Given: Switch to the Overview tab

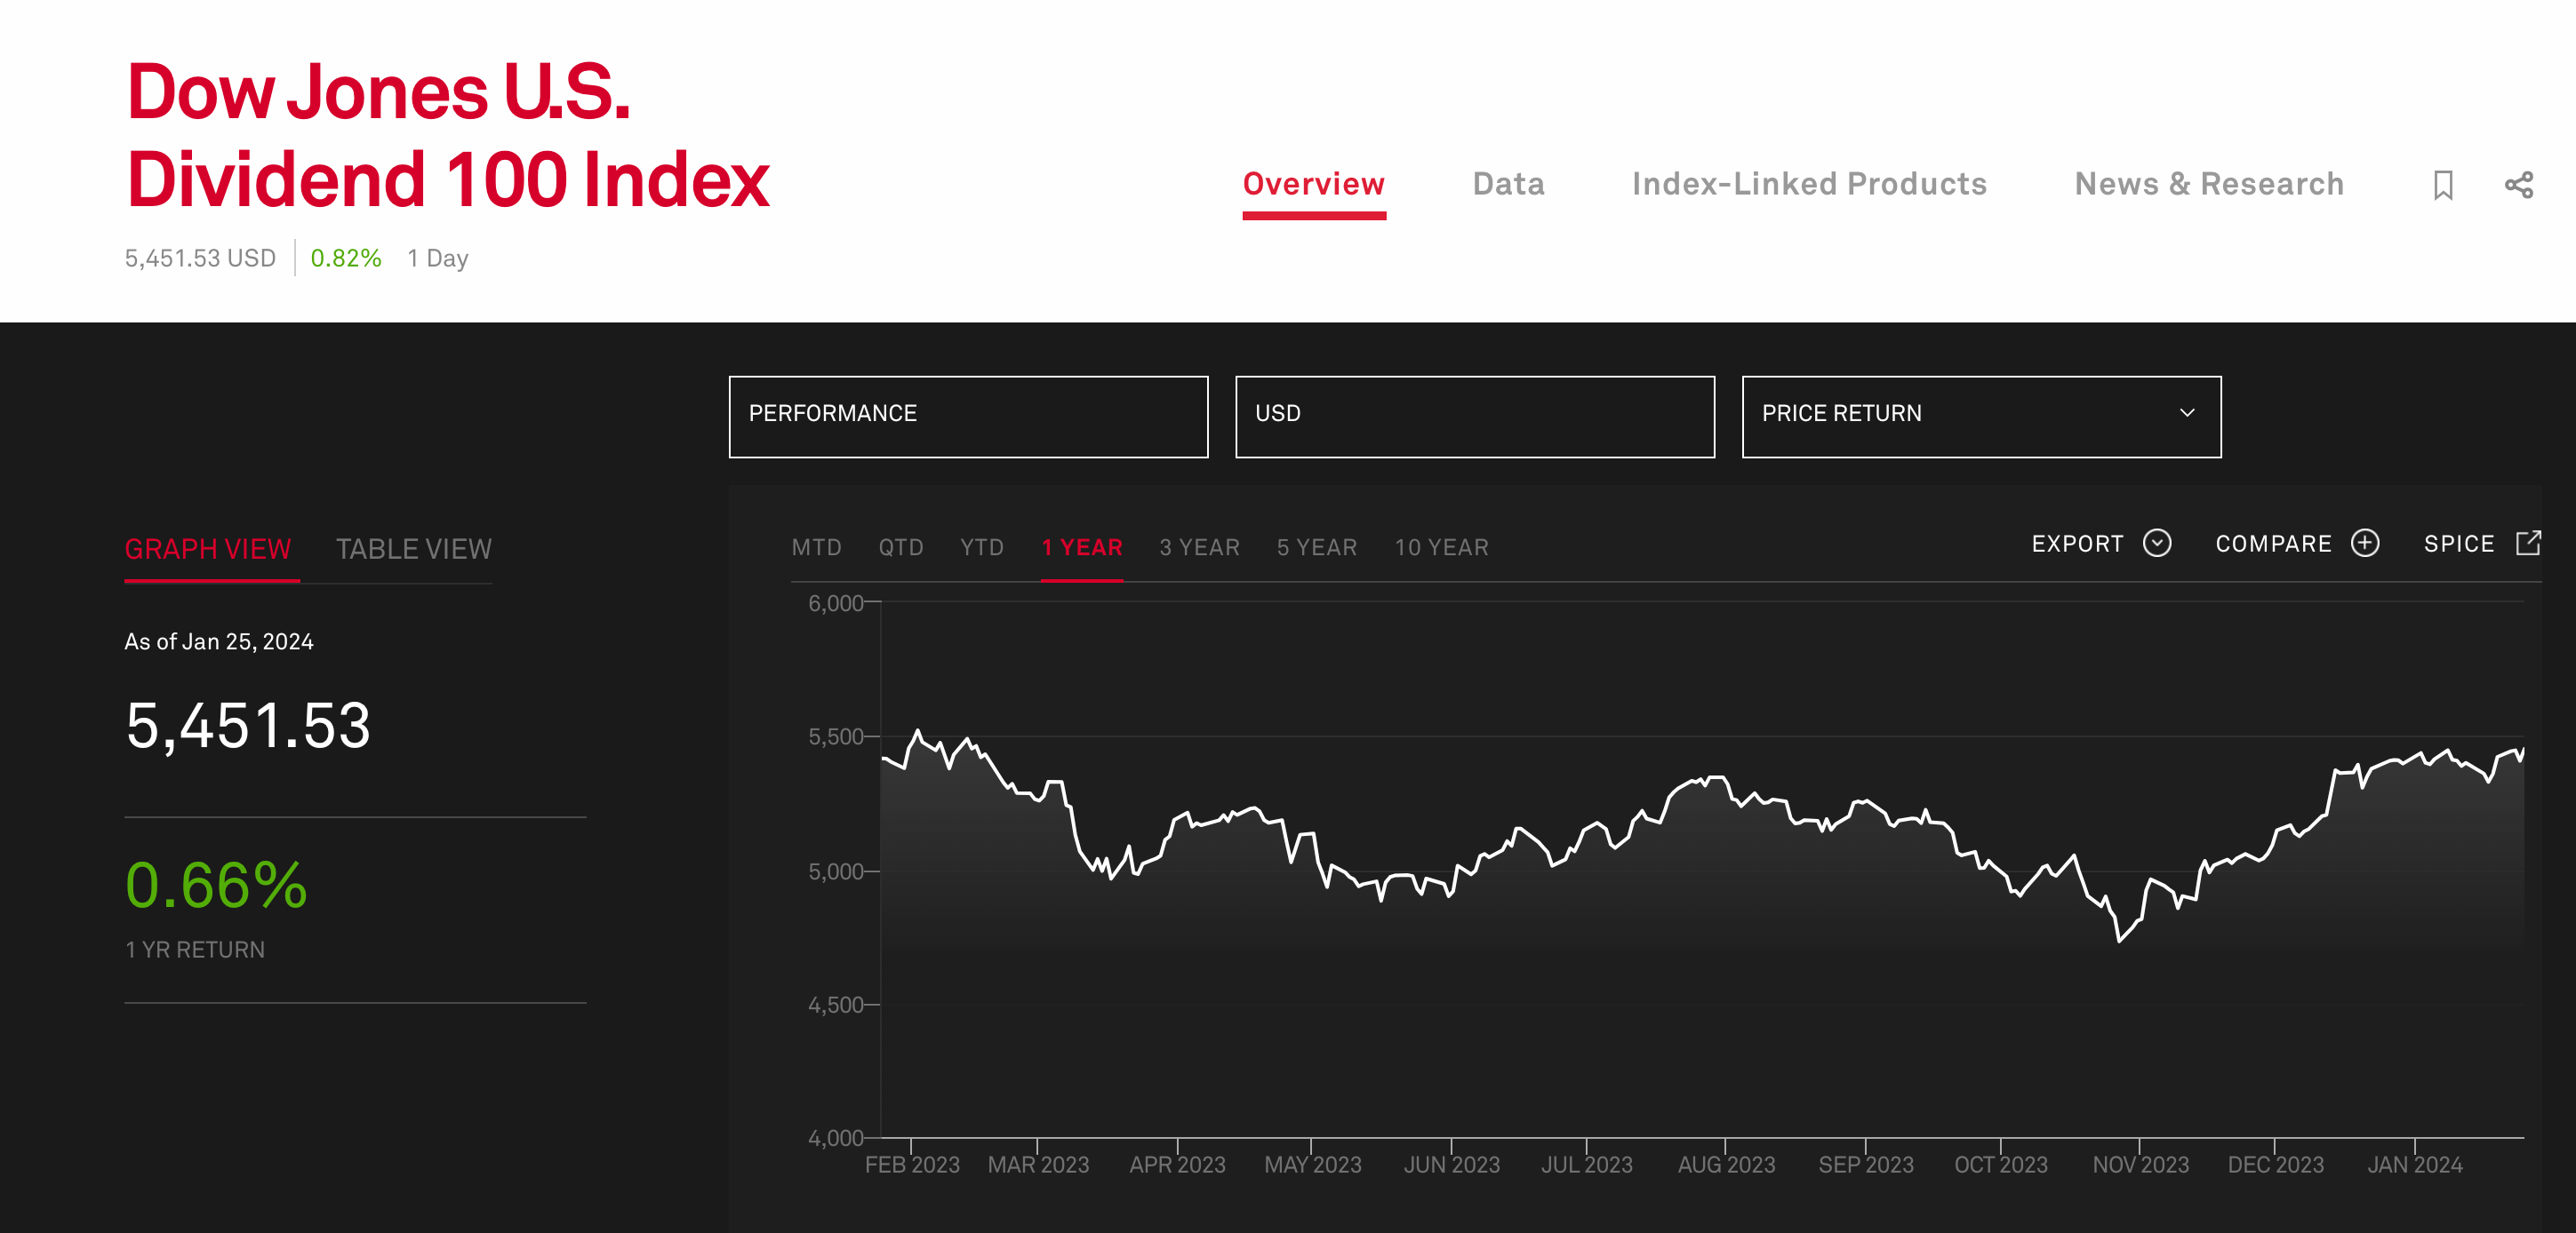Looking at the screenshot, I should click(x=1313, y=184).
